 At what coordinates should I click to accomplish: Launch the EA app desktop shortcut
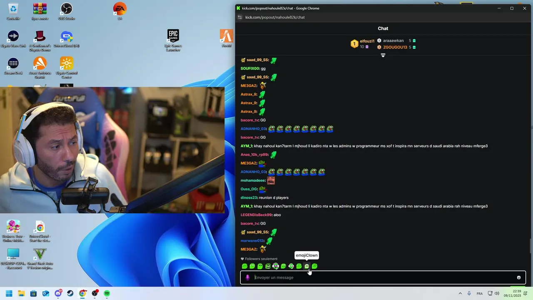pyautogui.click(x=120, y=12)
